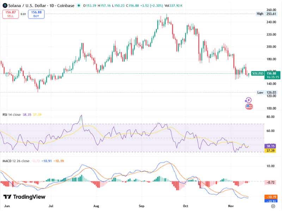
Task: Click the US flag economic events icon
Action: click(249, 107)
